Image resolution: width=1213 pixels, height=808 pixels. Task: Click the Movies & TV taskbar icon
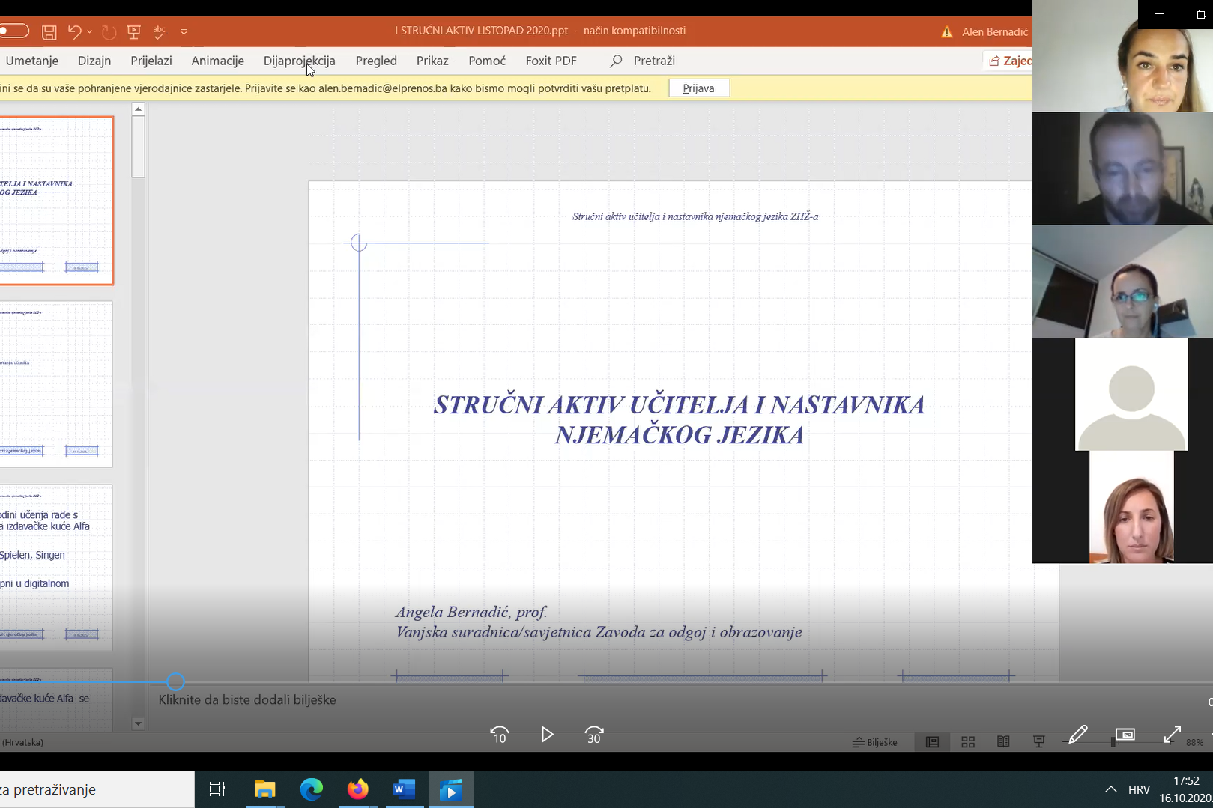[451, 789]
